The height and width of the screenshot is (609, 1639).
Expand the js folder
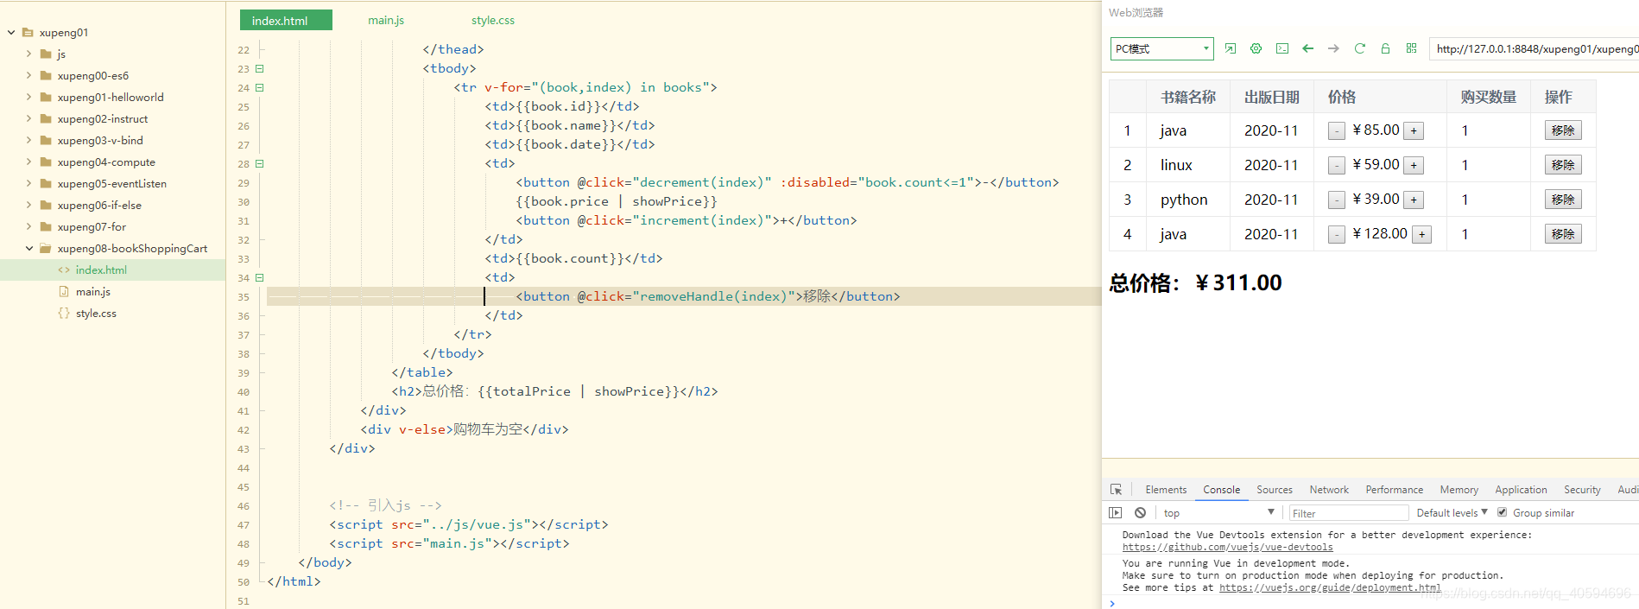point(28,54)
